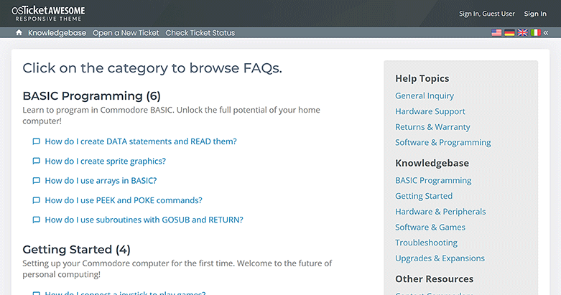
Task: Open FAQ about PEEK and POKE commands
Action: 123,200
